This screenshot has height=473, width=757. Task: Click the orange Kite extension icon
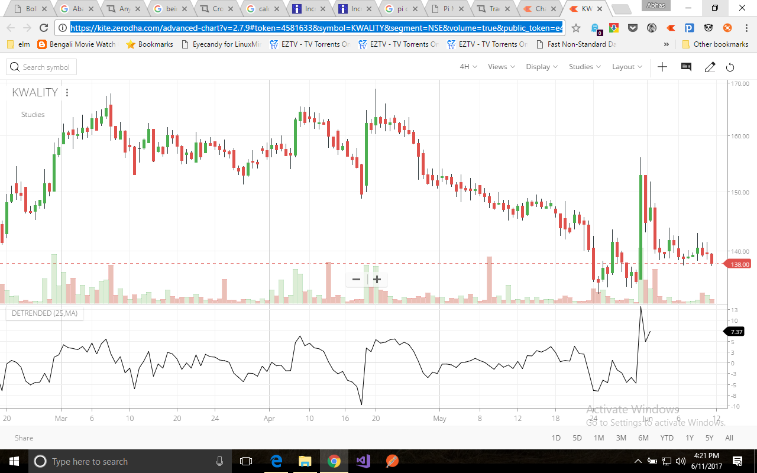point(671,28)
